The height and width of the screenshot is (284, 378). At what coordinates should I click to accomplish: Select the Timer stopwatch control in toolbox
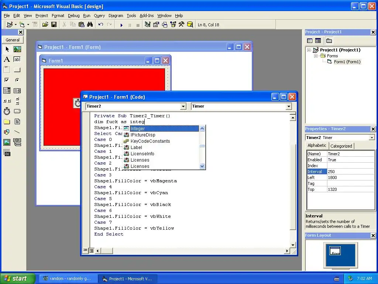coord(7,111)
